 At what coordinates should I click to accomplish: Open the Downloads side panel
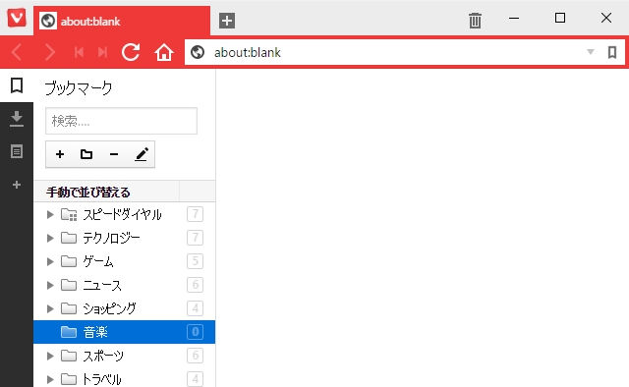pos(17,119)
